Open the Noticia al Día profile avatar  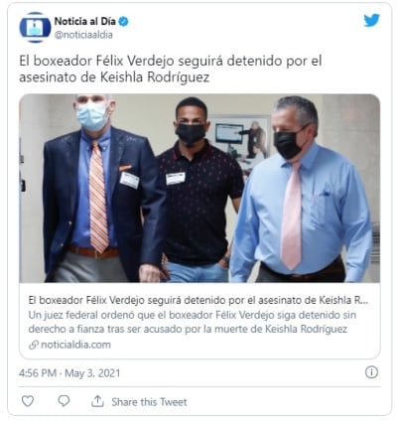click(35, 28)
